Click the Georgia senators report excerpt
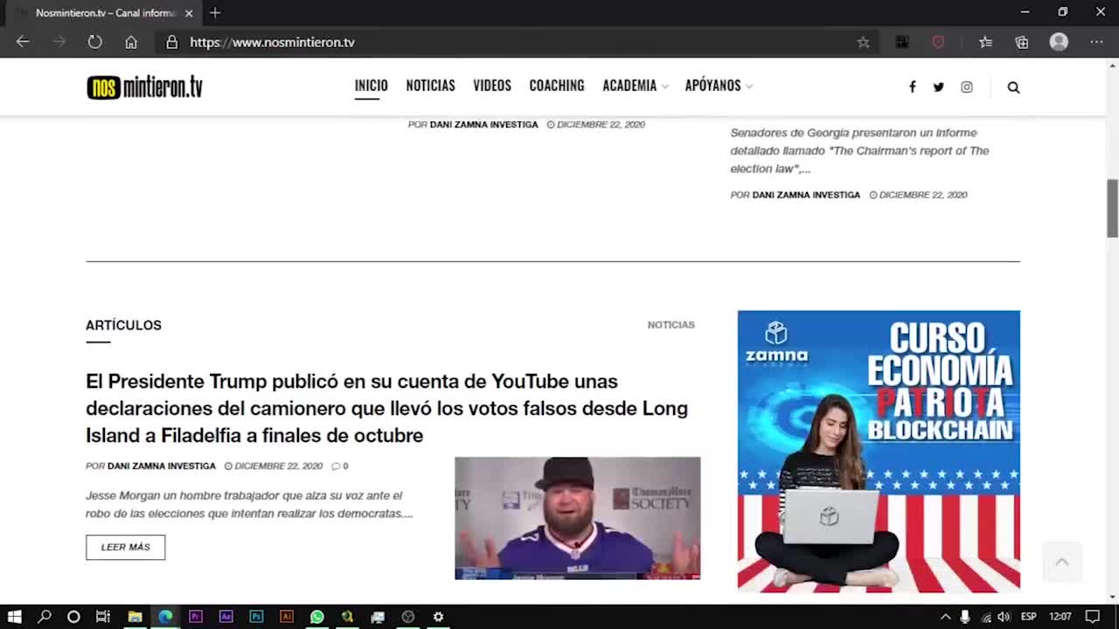The height and width of the screenshot is (629, 1119). pyautogui.click(x=859, y=150)
